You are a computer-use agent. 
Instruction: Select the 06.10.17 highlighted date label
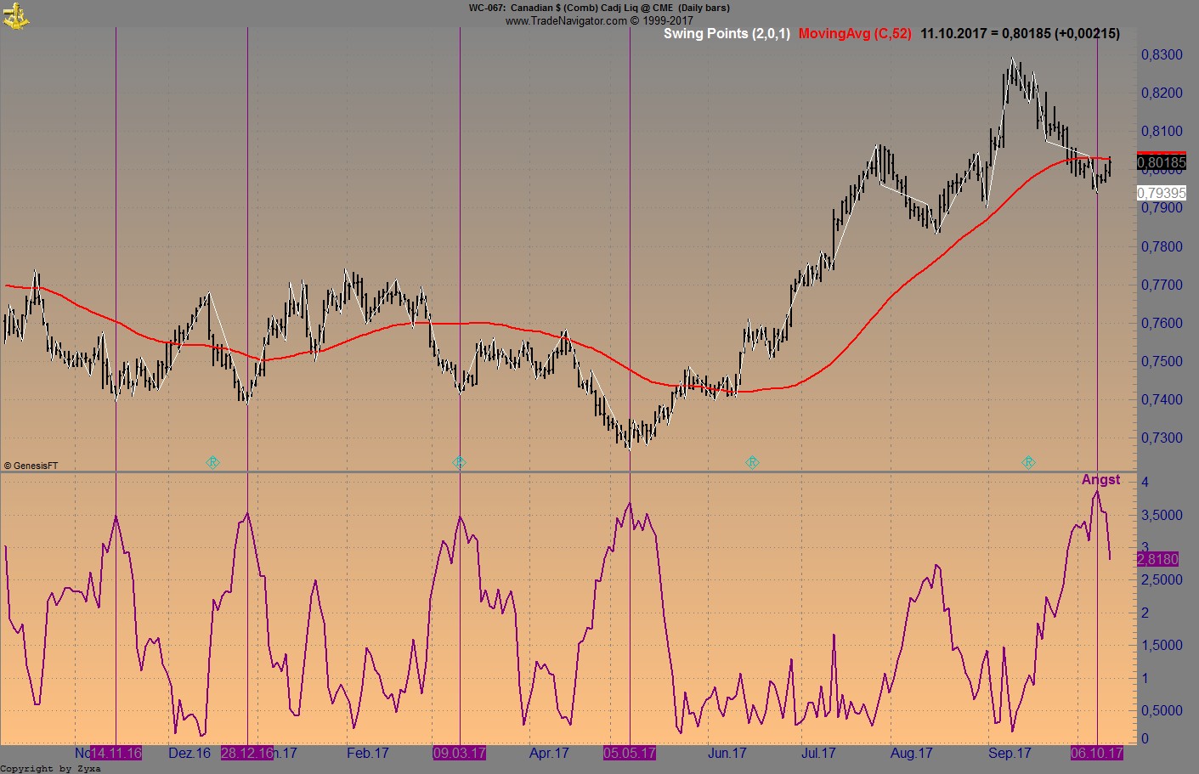tap(1098, 753)
